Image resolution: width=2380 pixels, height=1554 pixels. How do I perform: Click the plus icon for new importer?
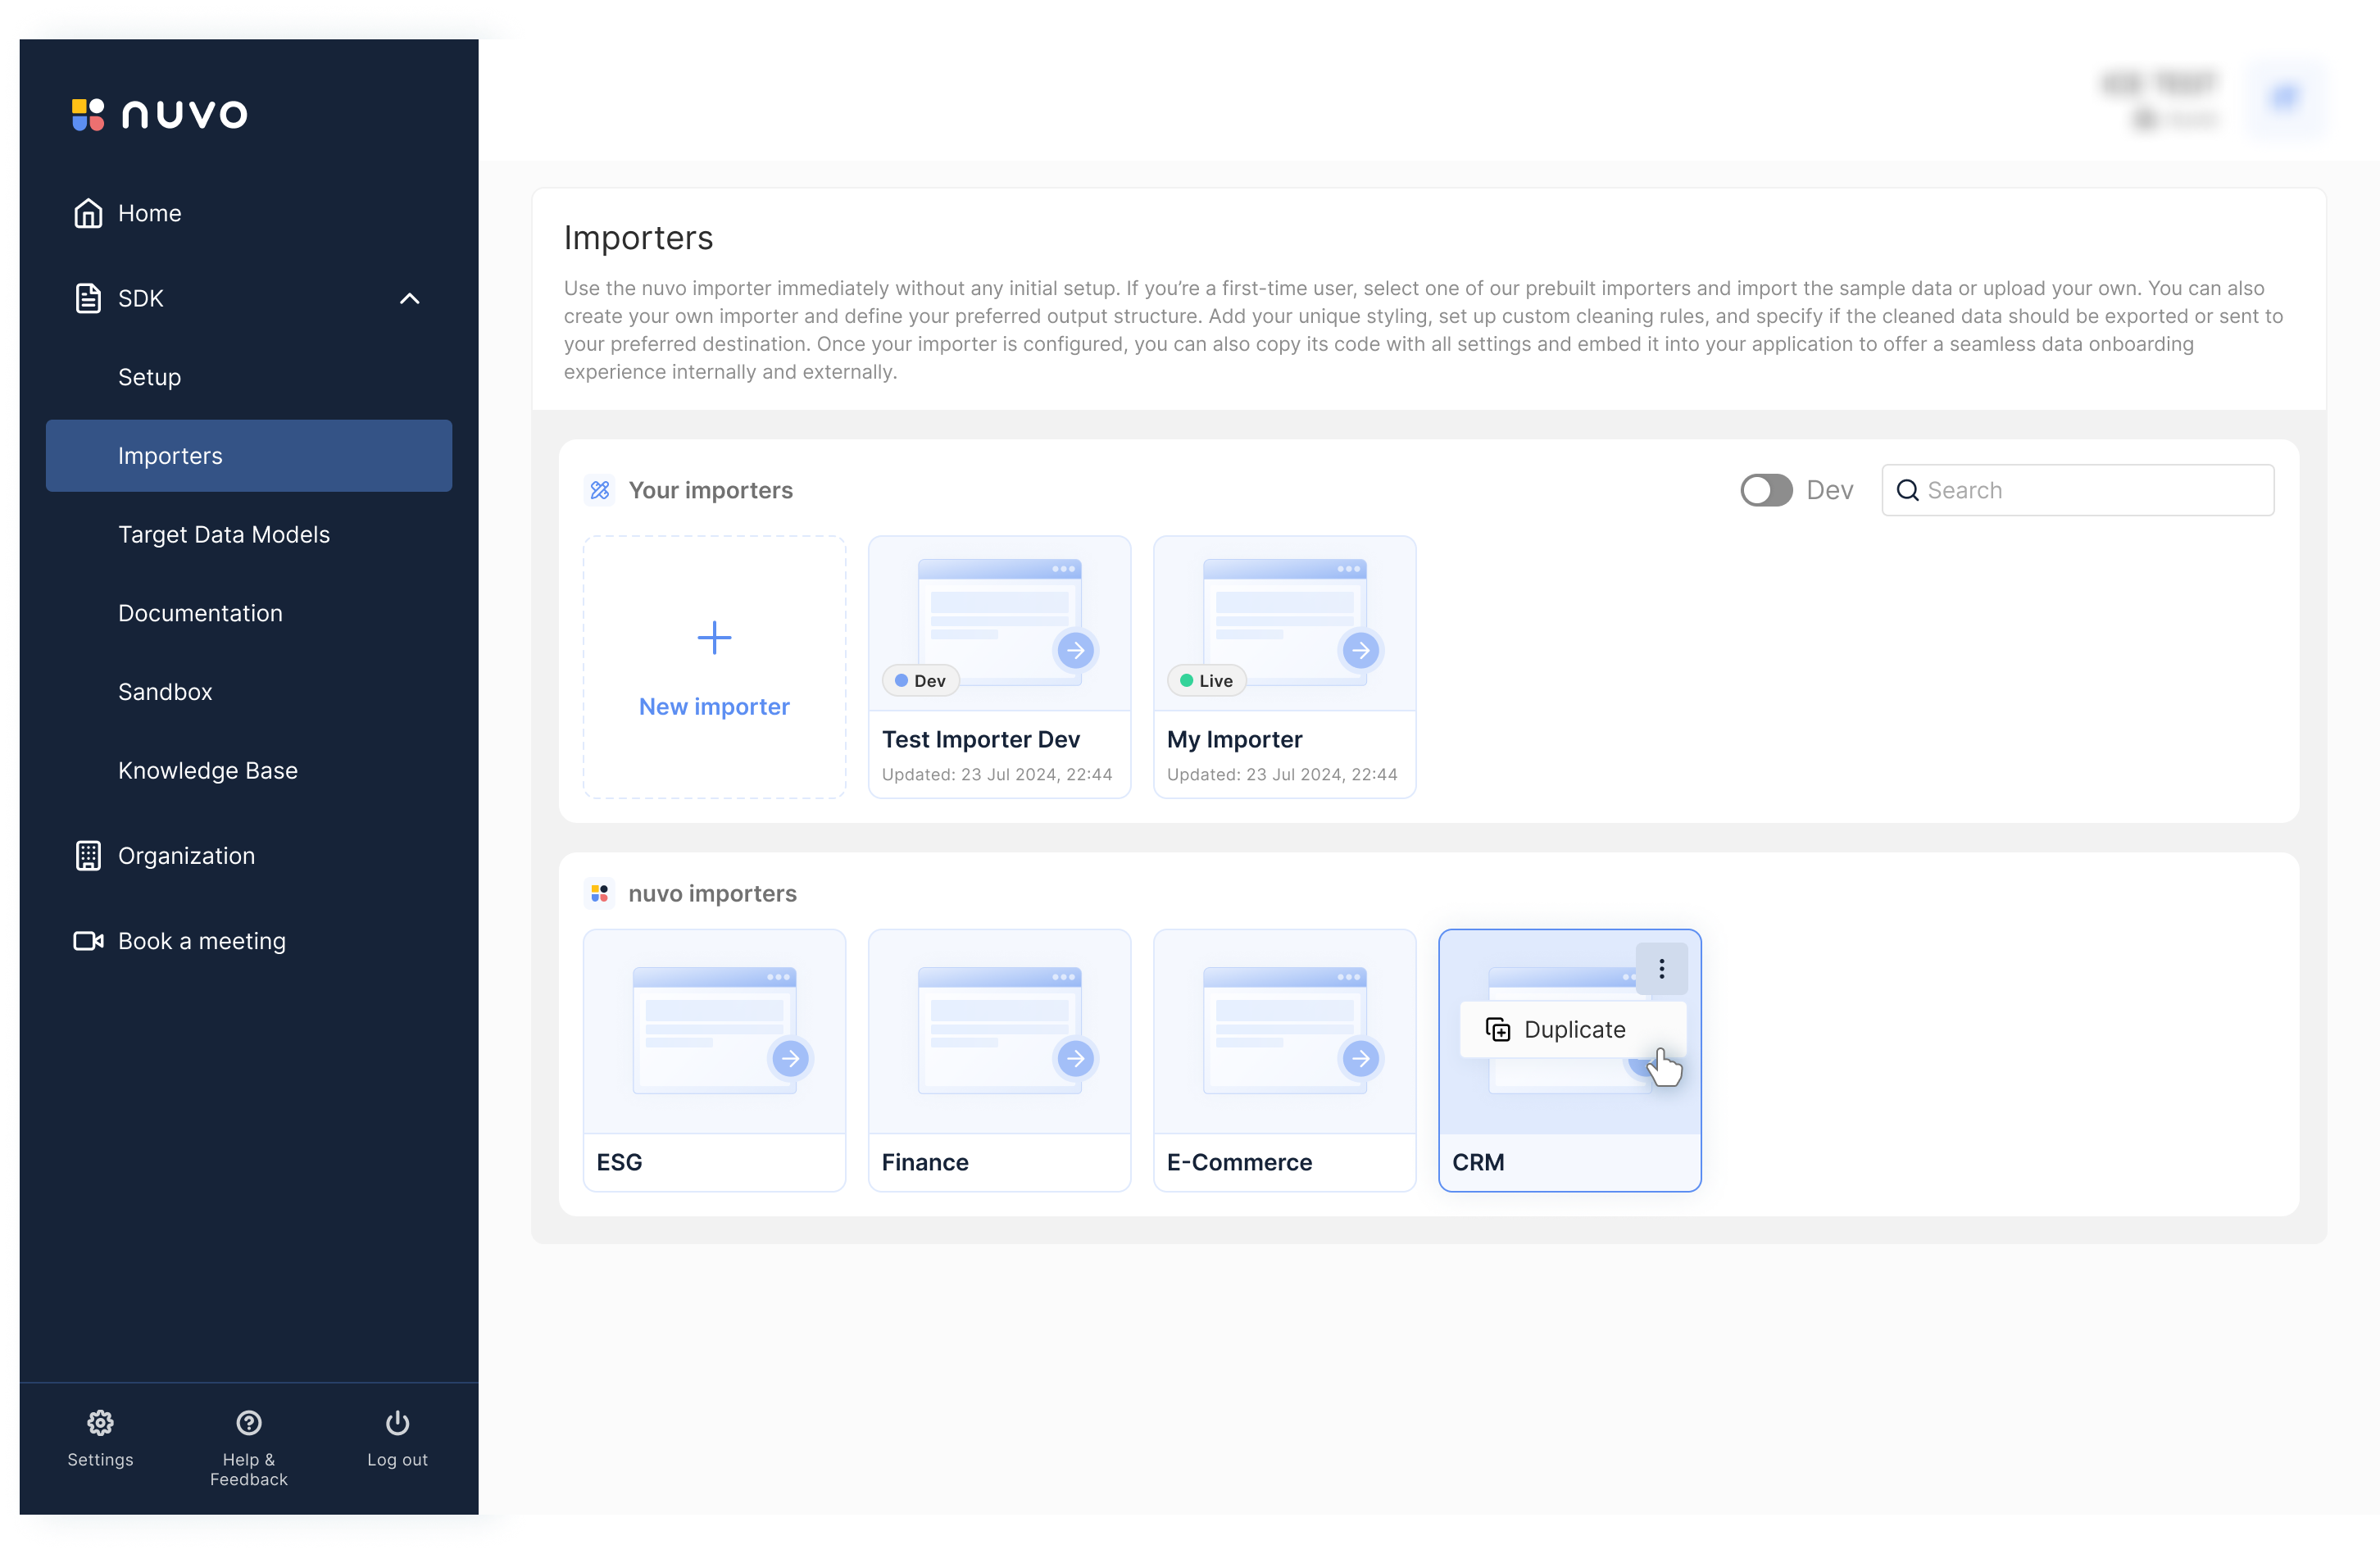(714, 638)
